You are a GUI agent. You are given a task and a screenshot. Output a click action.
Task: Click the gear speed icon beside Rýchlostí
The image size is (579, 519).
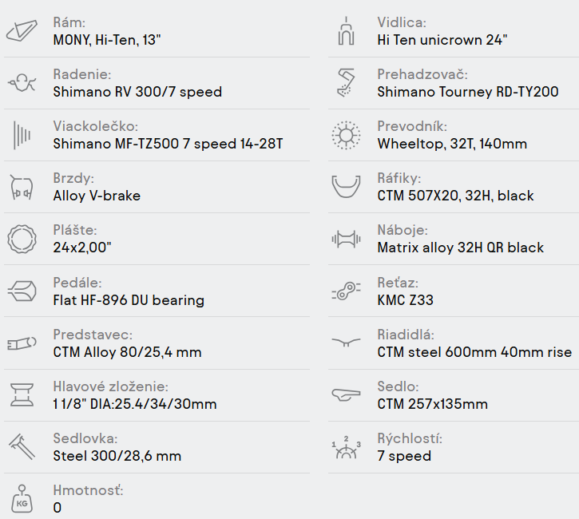click(x=346, y=447)
